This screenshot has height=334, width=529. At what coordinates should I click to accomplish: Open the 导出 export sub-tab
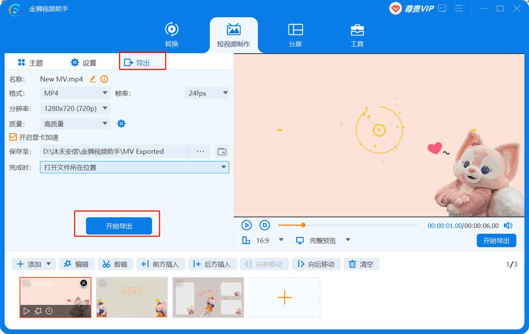click(137, 63)
